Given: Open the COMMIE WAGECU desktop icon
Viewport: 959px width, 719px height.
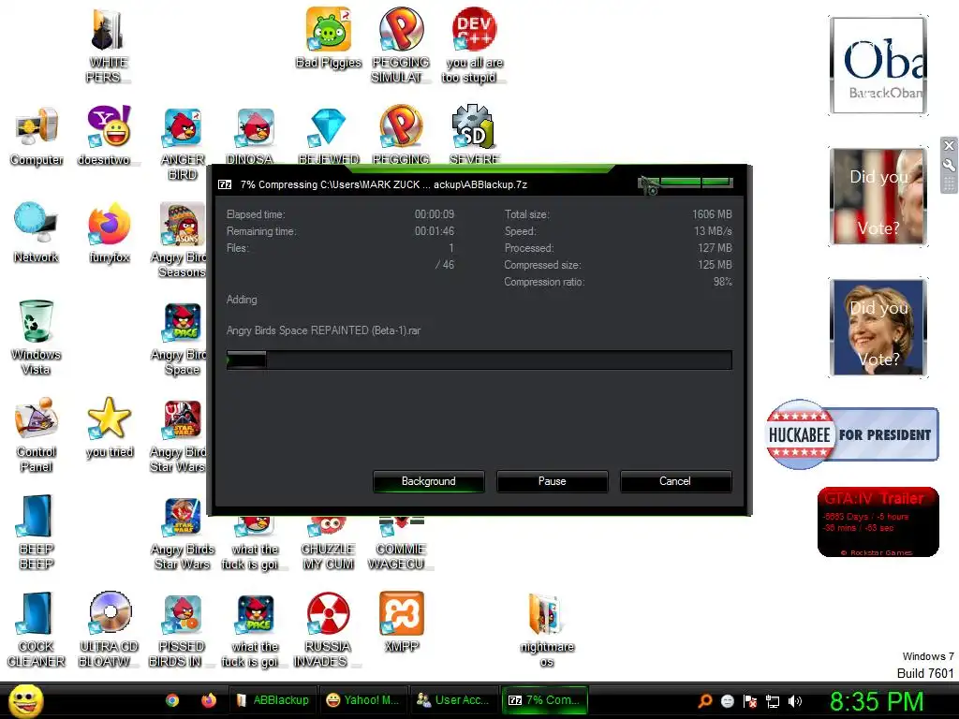Looking at the screenshot, I should pos(401,544).
